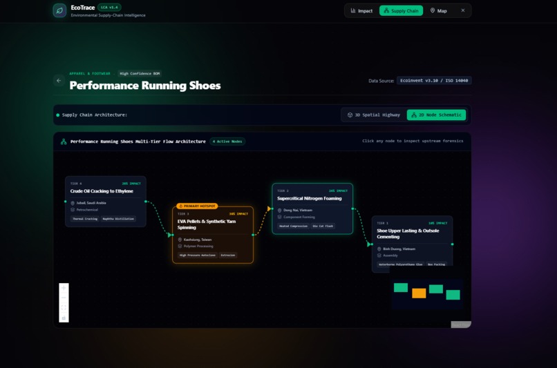Click the Petrochemical category icon

click(73, 210)
